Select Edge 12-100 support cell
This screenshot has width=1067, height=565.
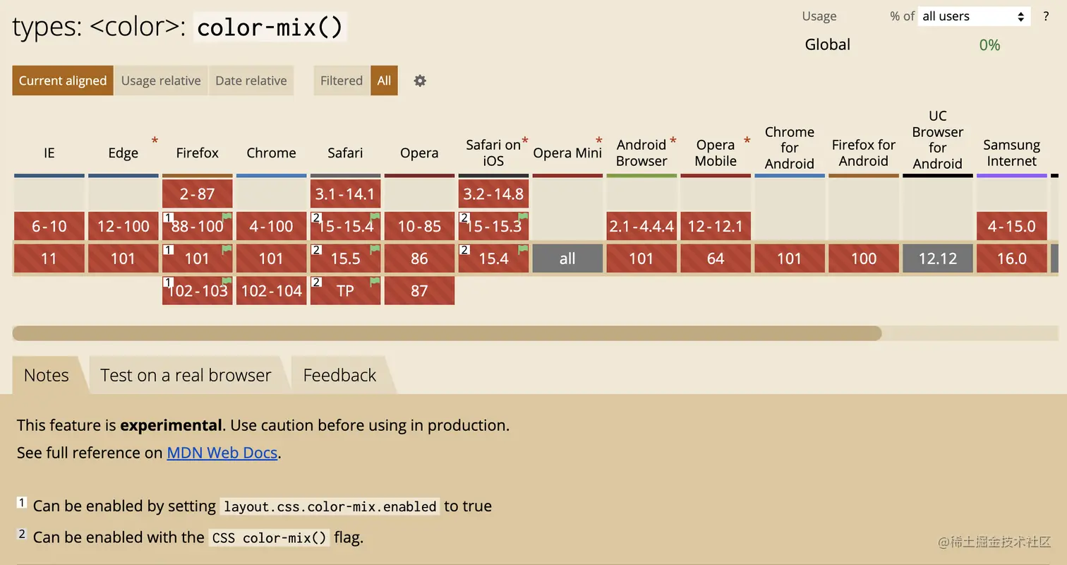click(123, 226)
